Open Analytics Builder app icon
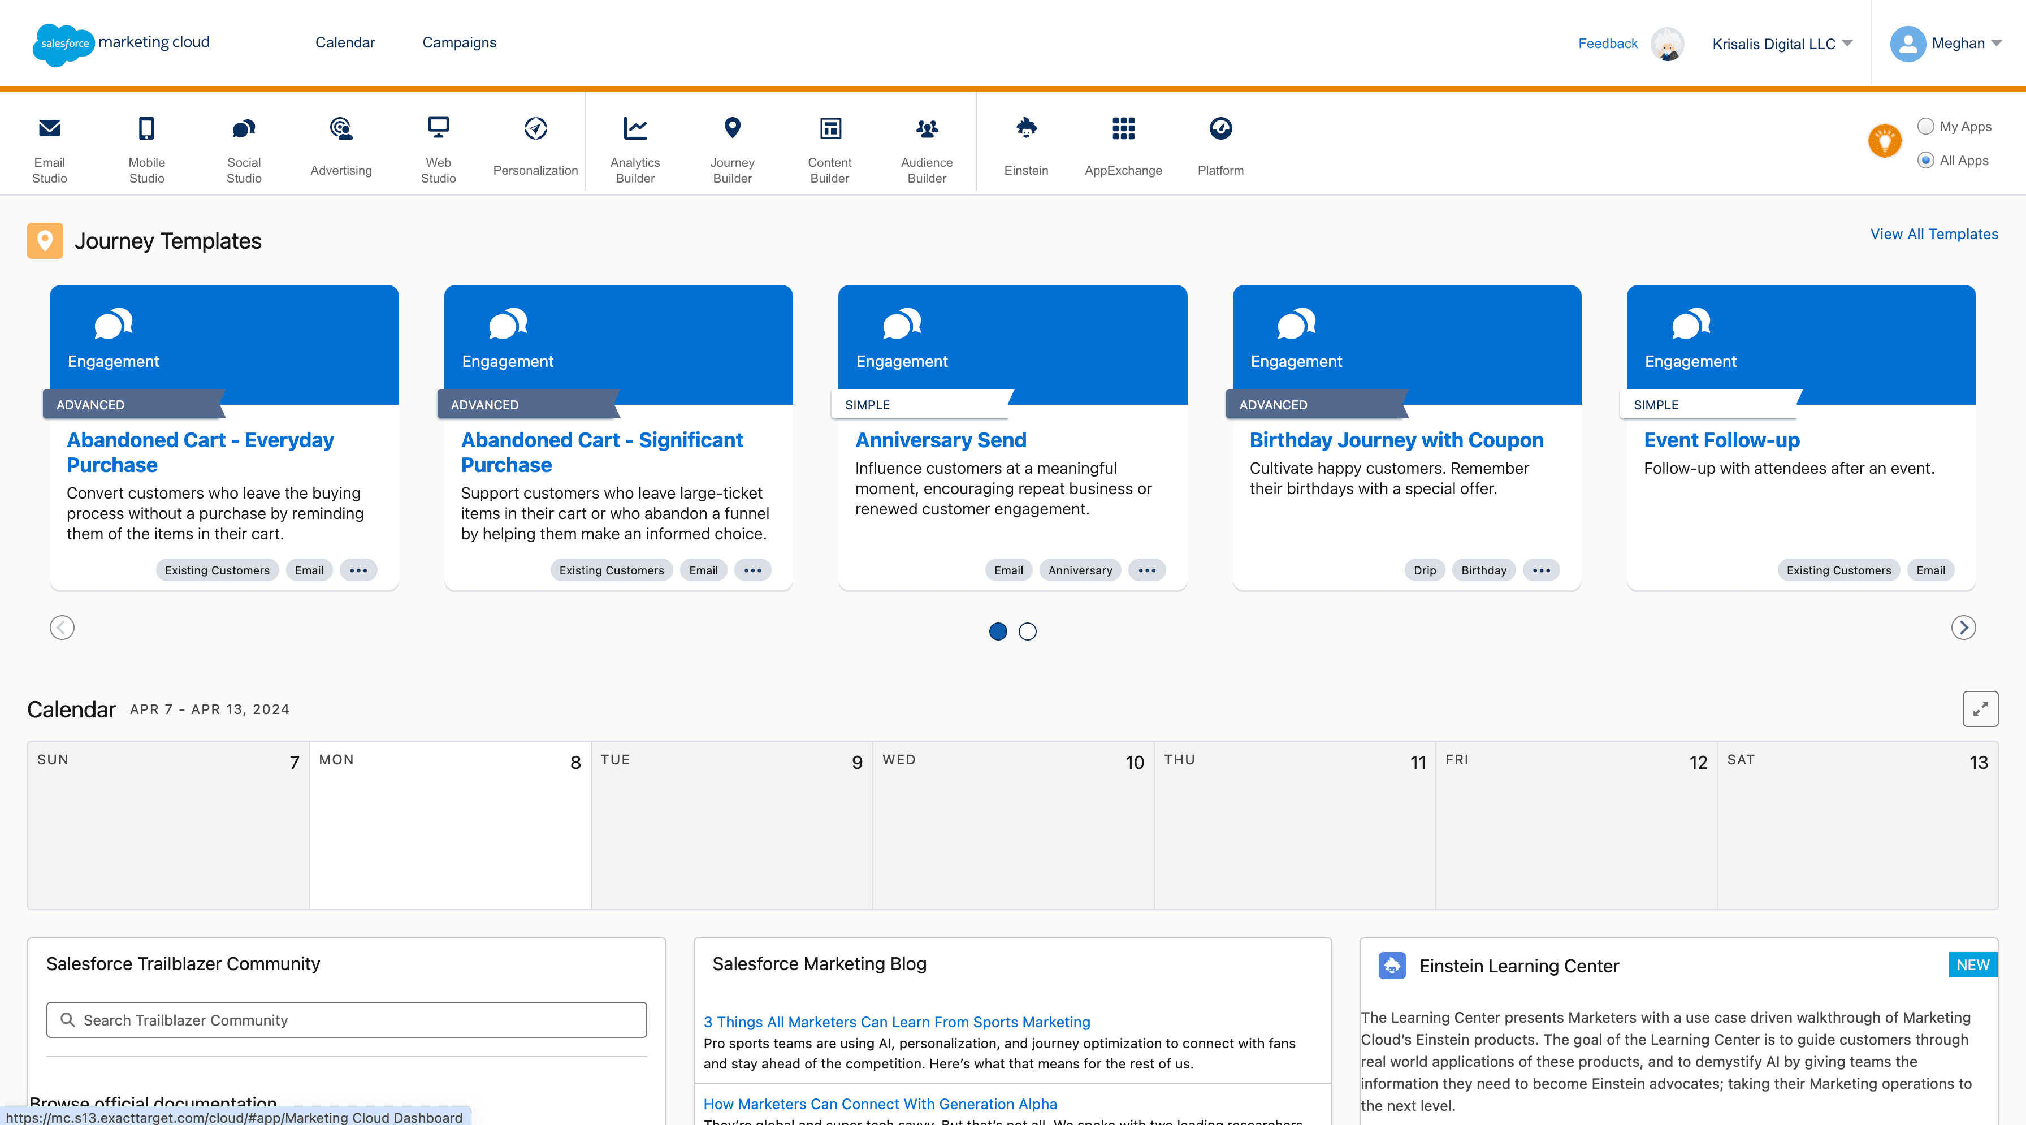 pos(635,127)
